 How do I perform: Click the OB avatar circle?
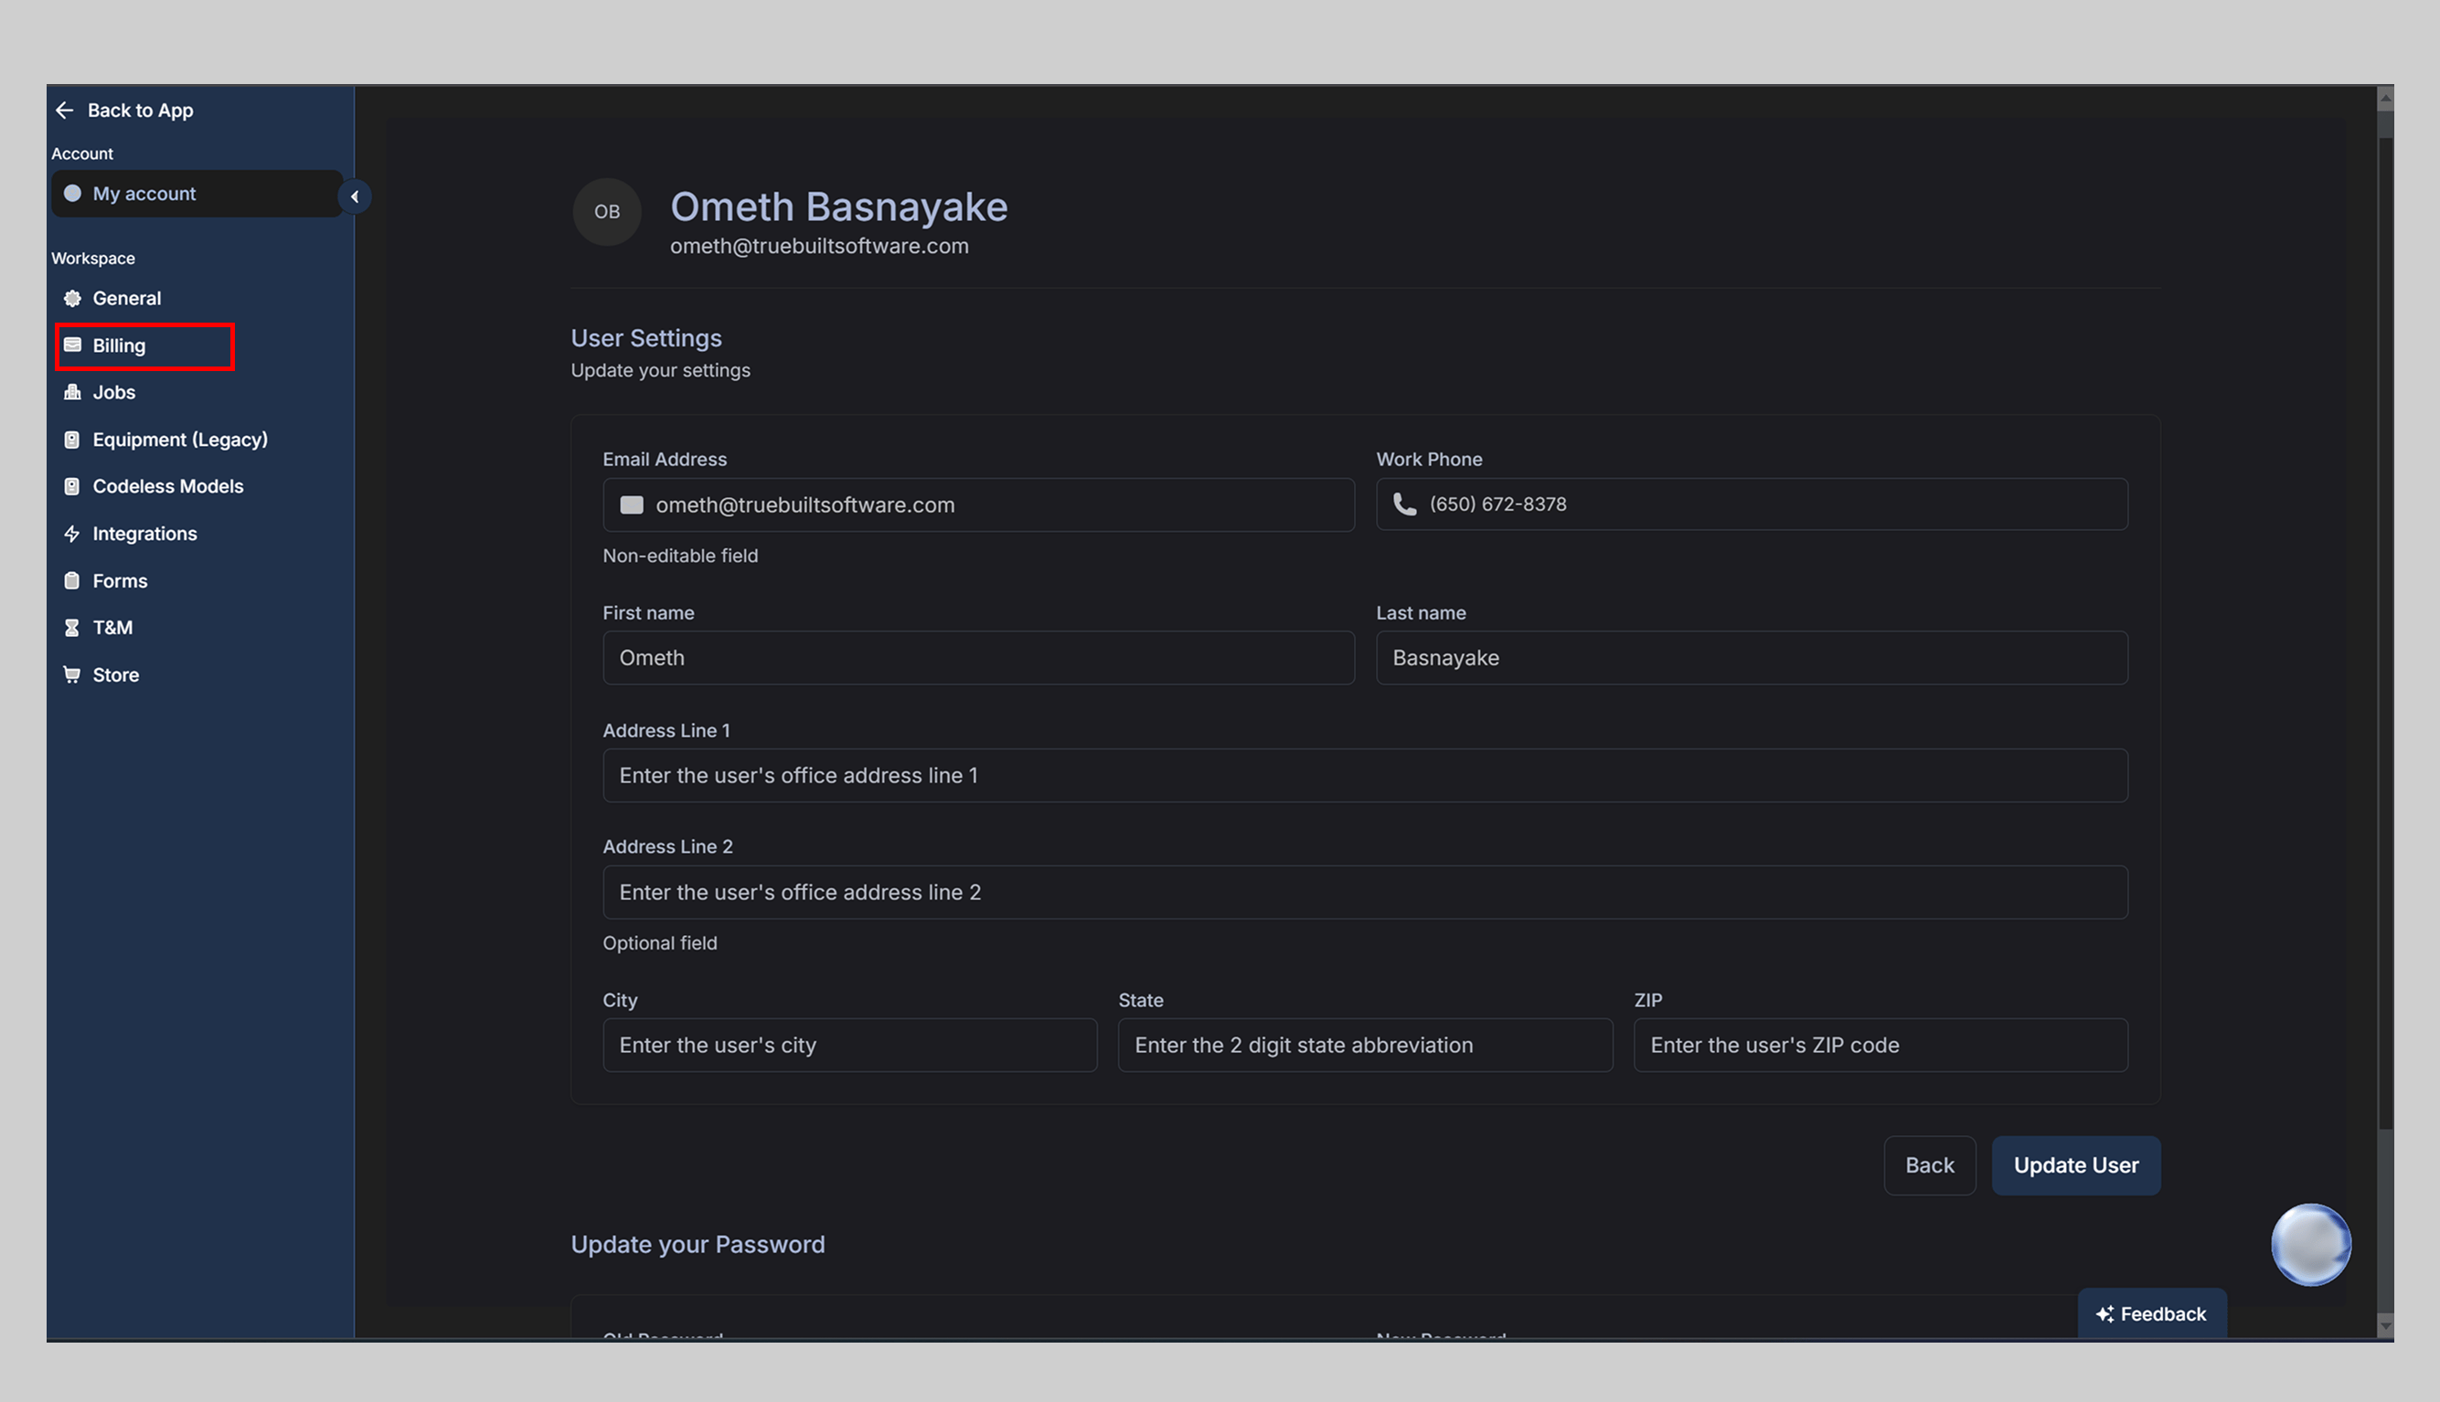tap(607, 212)
